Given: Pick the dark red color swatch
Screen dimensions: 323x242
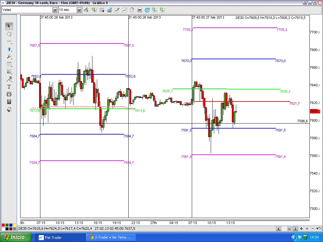Looking at the screenshot, I should click(11, 229).
